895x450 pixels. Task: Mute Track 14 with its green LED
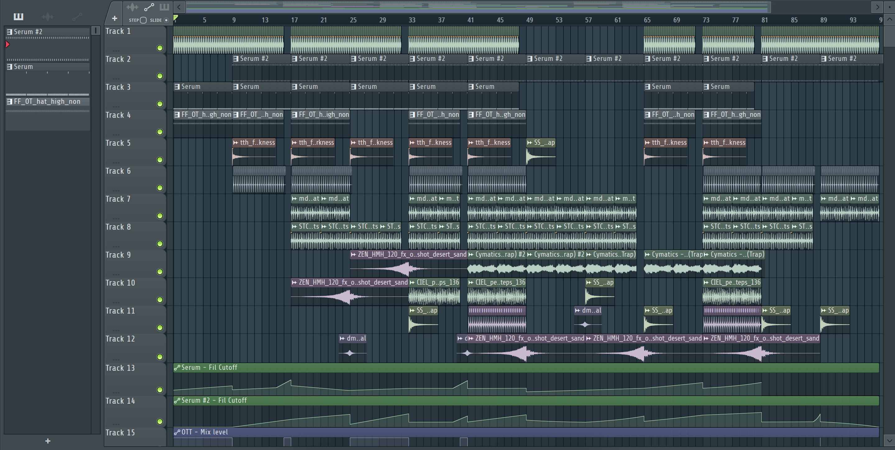[x=160, y=421]
